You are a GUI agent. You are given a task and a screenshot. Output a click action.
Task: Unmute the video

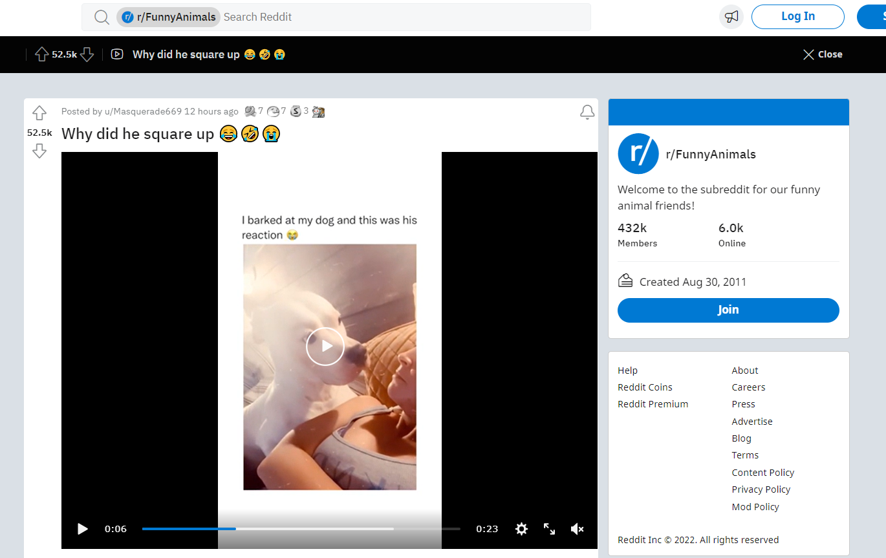[578, 529]
